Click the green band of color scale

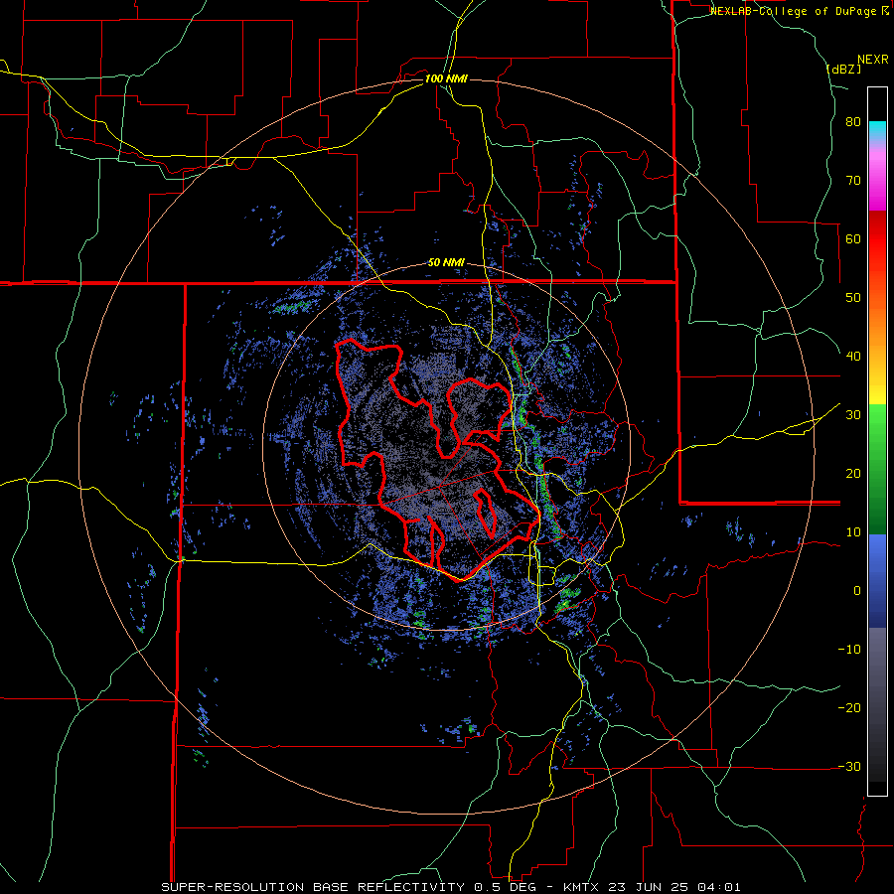point(877,468)
